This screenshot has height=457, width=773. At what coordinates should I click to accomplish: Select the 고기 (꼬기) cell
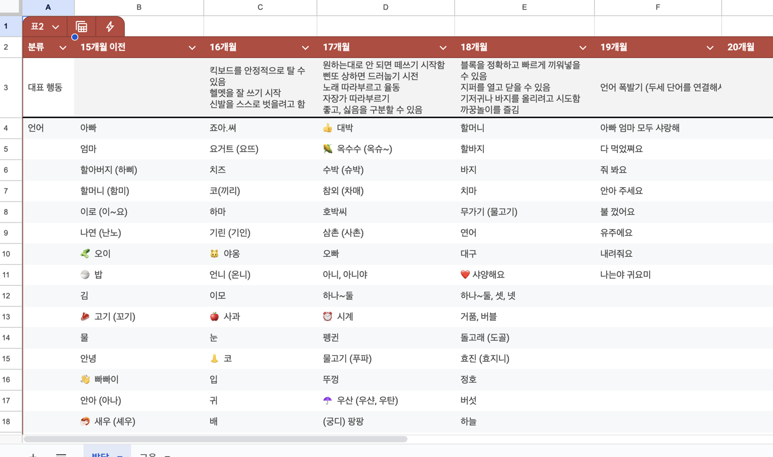point(139,317)
